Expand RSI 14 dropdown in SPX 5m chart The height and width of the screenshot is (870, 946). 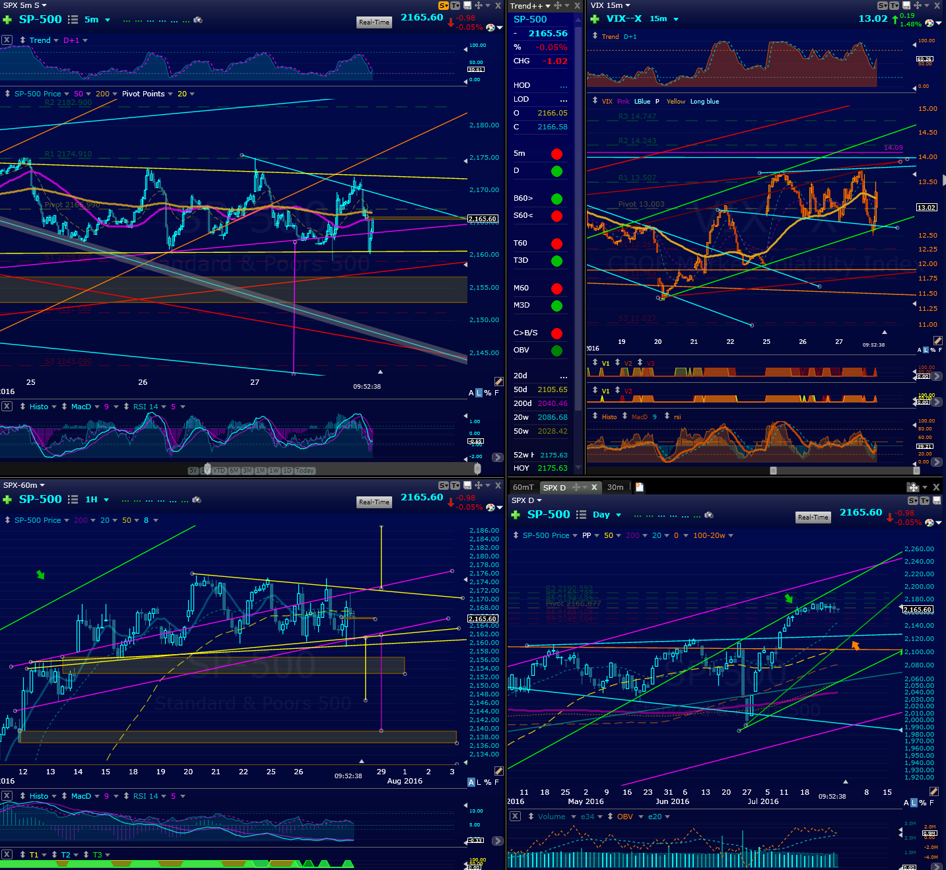click(163, 407)
